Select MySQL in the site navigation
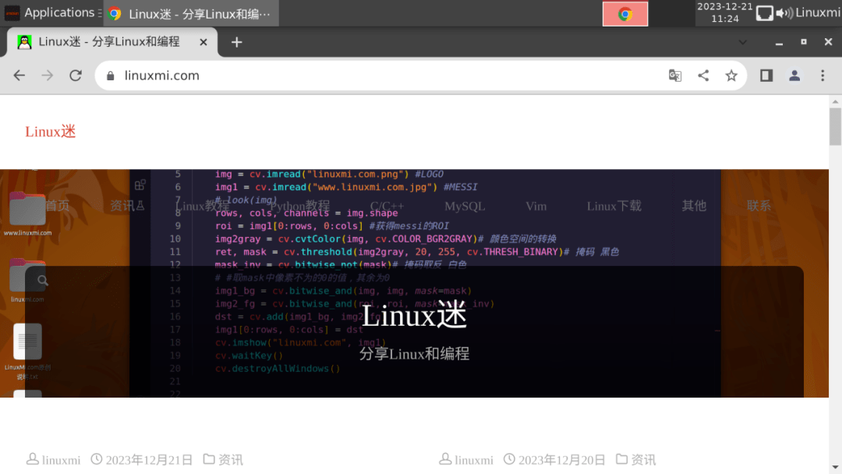842x474 pixels. coord(465,206)
